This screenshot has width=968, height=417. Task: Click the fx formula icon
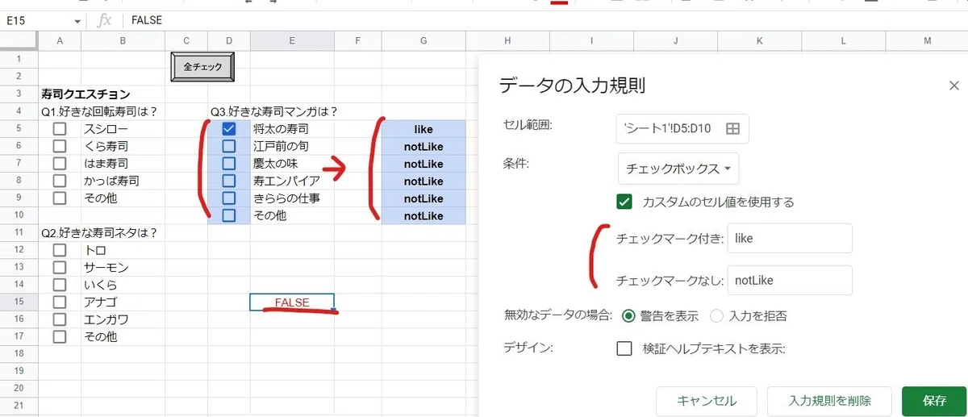pos(105,21)
